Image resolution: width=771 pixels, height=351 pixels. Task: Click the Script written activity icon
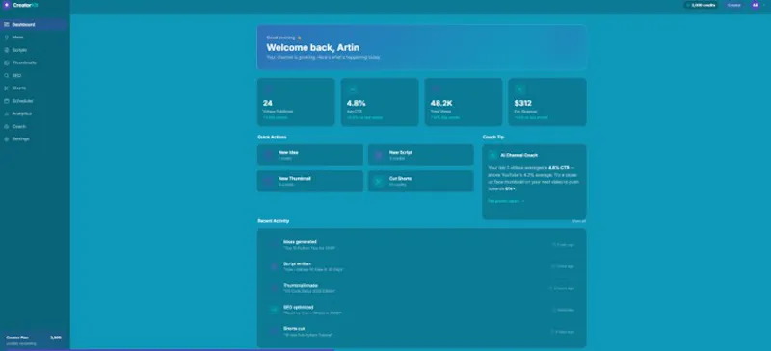click(x=274, y=266)
